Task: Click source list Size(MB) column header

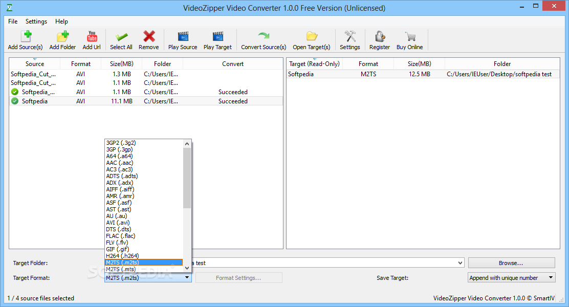Action: [x=122, y=63]
